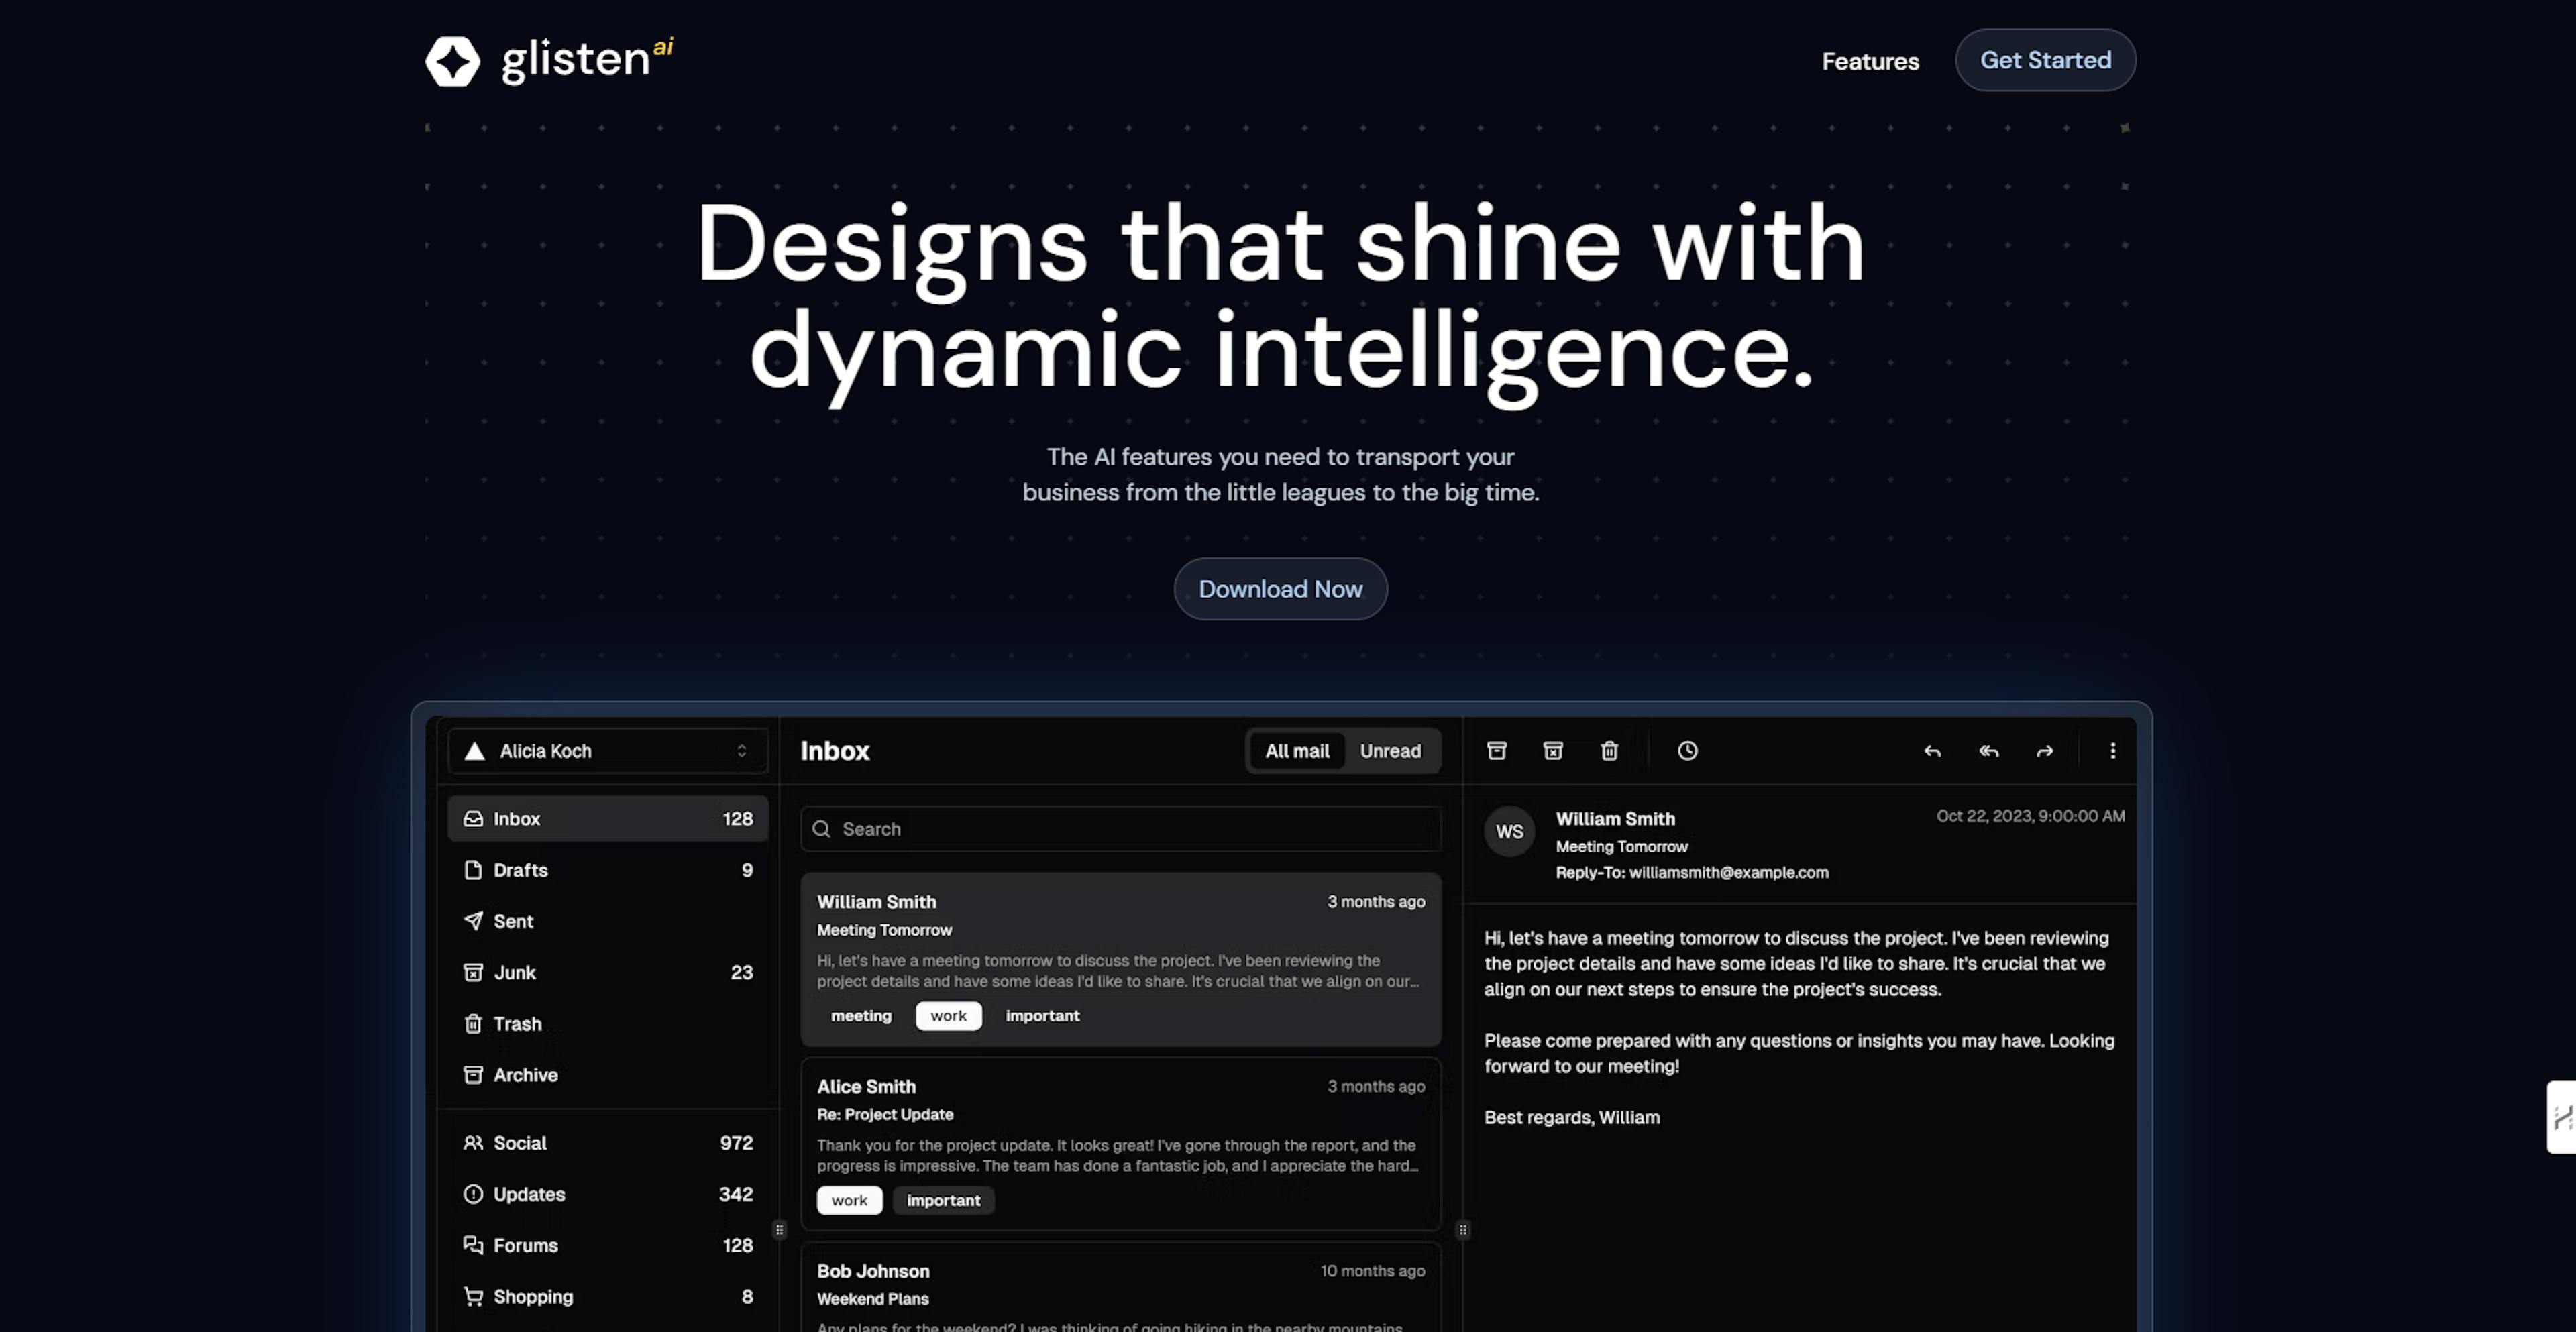Click the reply-all icon in toolbar
The width and height of the screenshot is (2576, 1332).
[x=1986, y=749]
